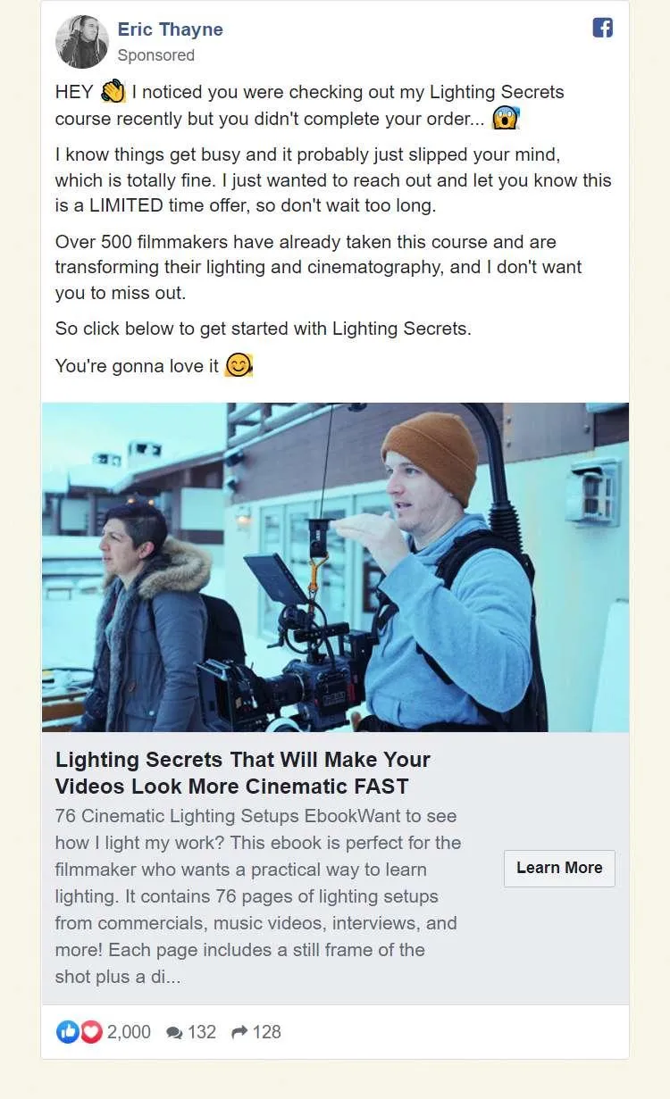670x1099 pixels.
Task: Click the 'Over 500 filmmakers' paragraph
Action: click(x=319, y=267)
